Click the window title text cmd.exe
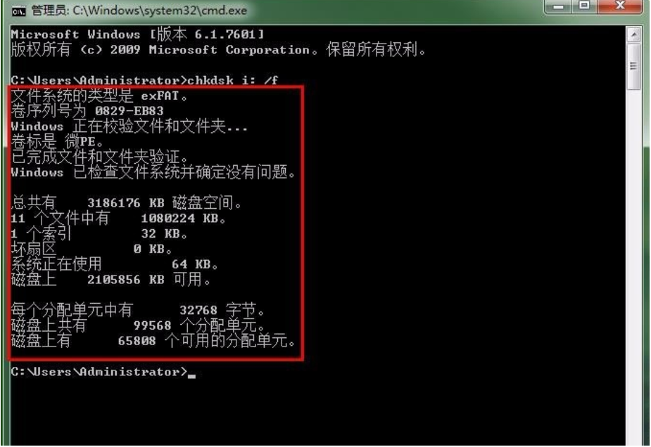 139,10
